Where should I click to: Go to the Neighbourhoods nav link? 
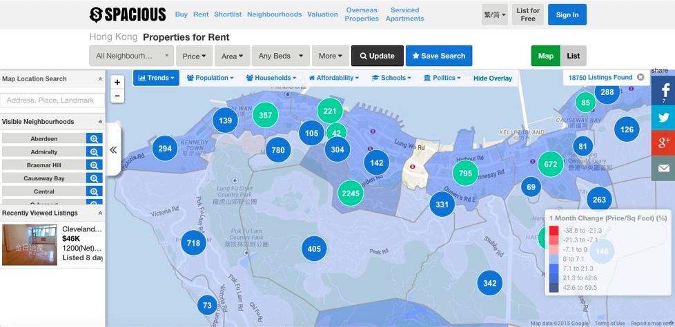coord(274,14)
